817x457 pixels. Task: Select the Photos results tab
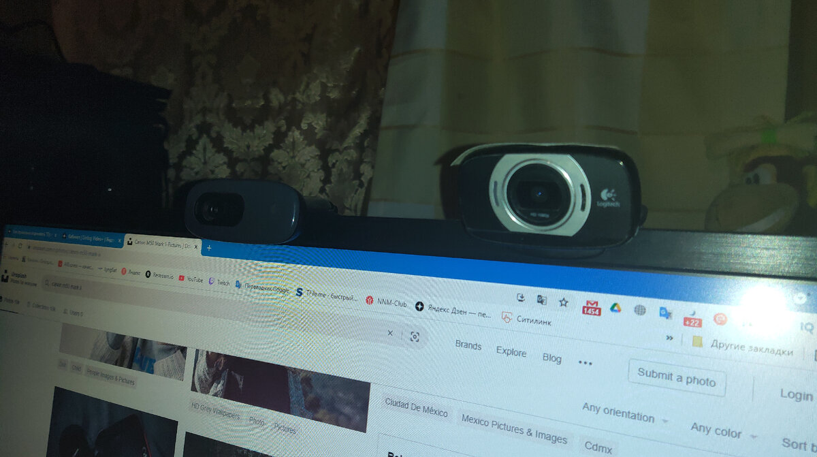[10, 300]
